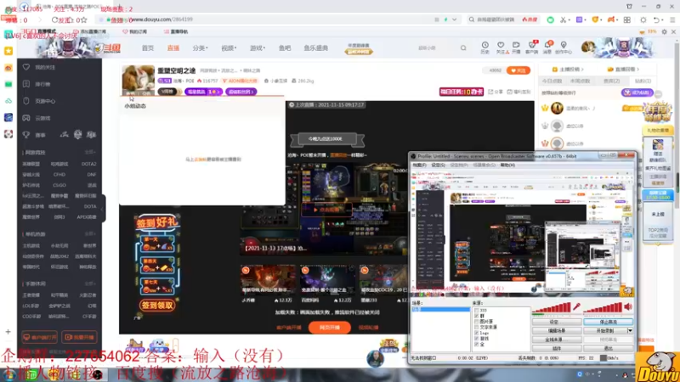Click the Windows Start orb in the taskbar

[x=8, y=375]
